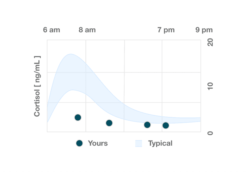
Task: Click the '10' value axis label
Action: [210, 86]
